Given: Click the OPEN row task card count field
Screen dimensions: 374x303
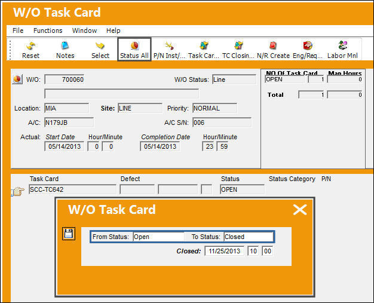Looking at the screenshot, I should click(316, 79).
